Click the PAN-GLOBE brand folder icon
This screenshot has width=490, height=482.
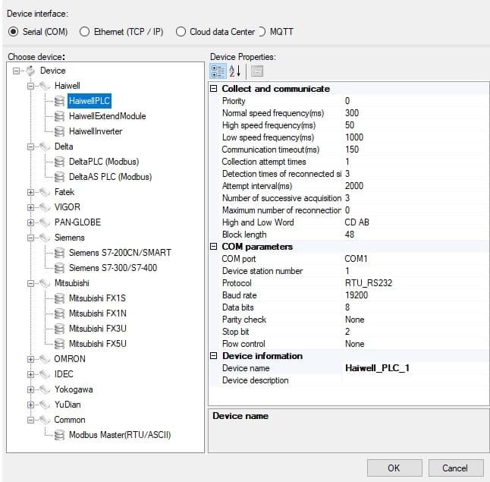[45, 222]
